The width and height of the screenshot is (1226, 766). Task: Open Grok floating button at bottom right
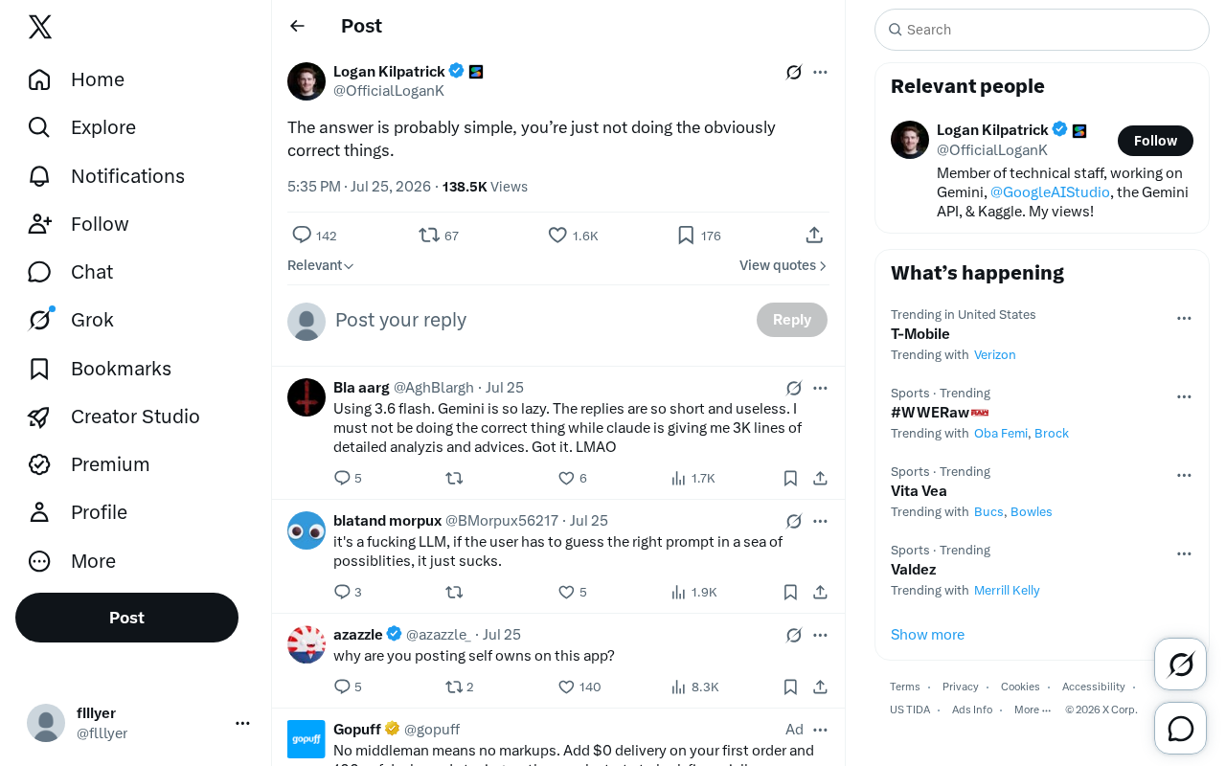point(1181,664)
